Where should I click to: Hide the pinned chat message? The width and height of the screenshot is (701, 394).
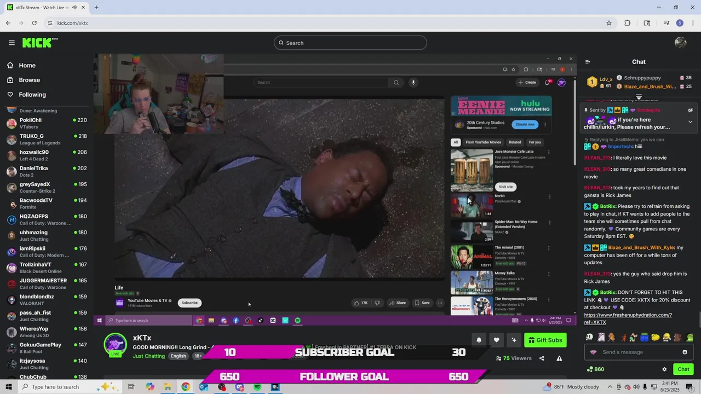(x=690, y=110)
